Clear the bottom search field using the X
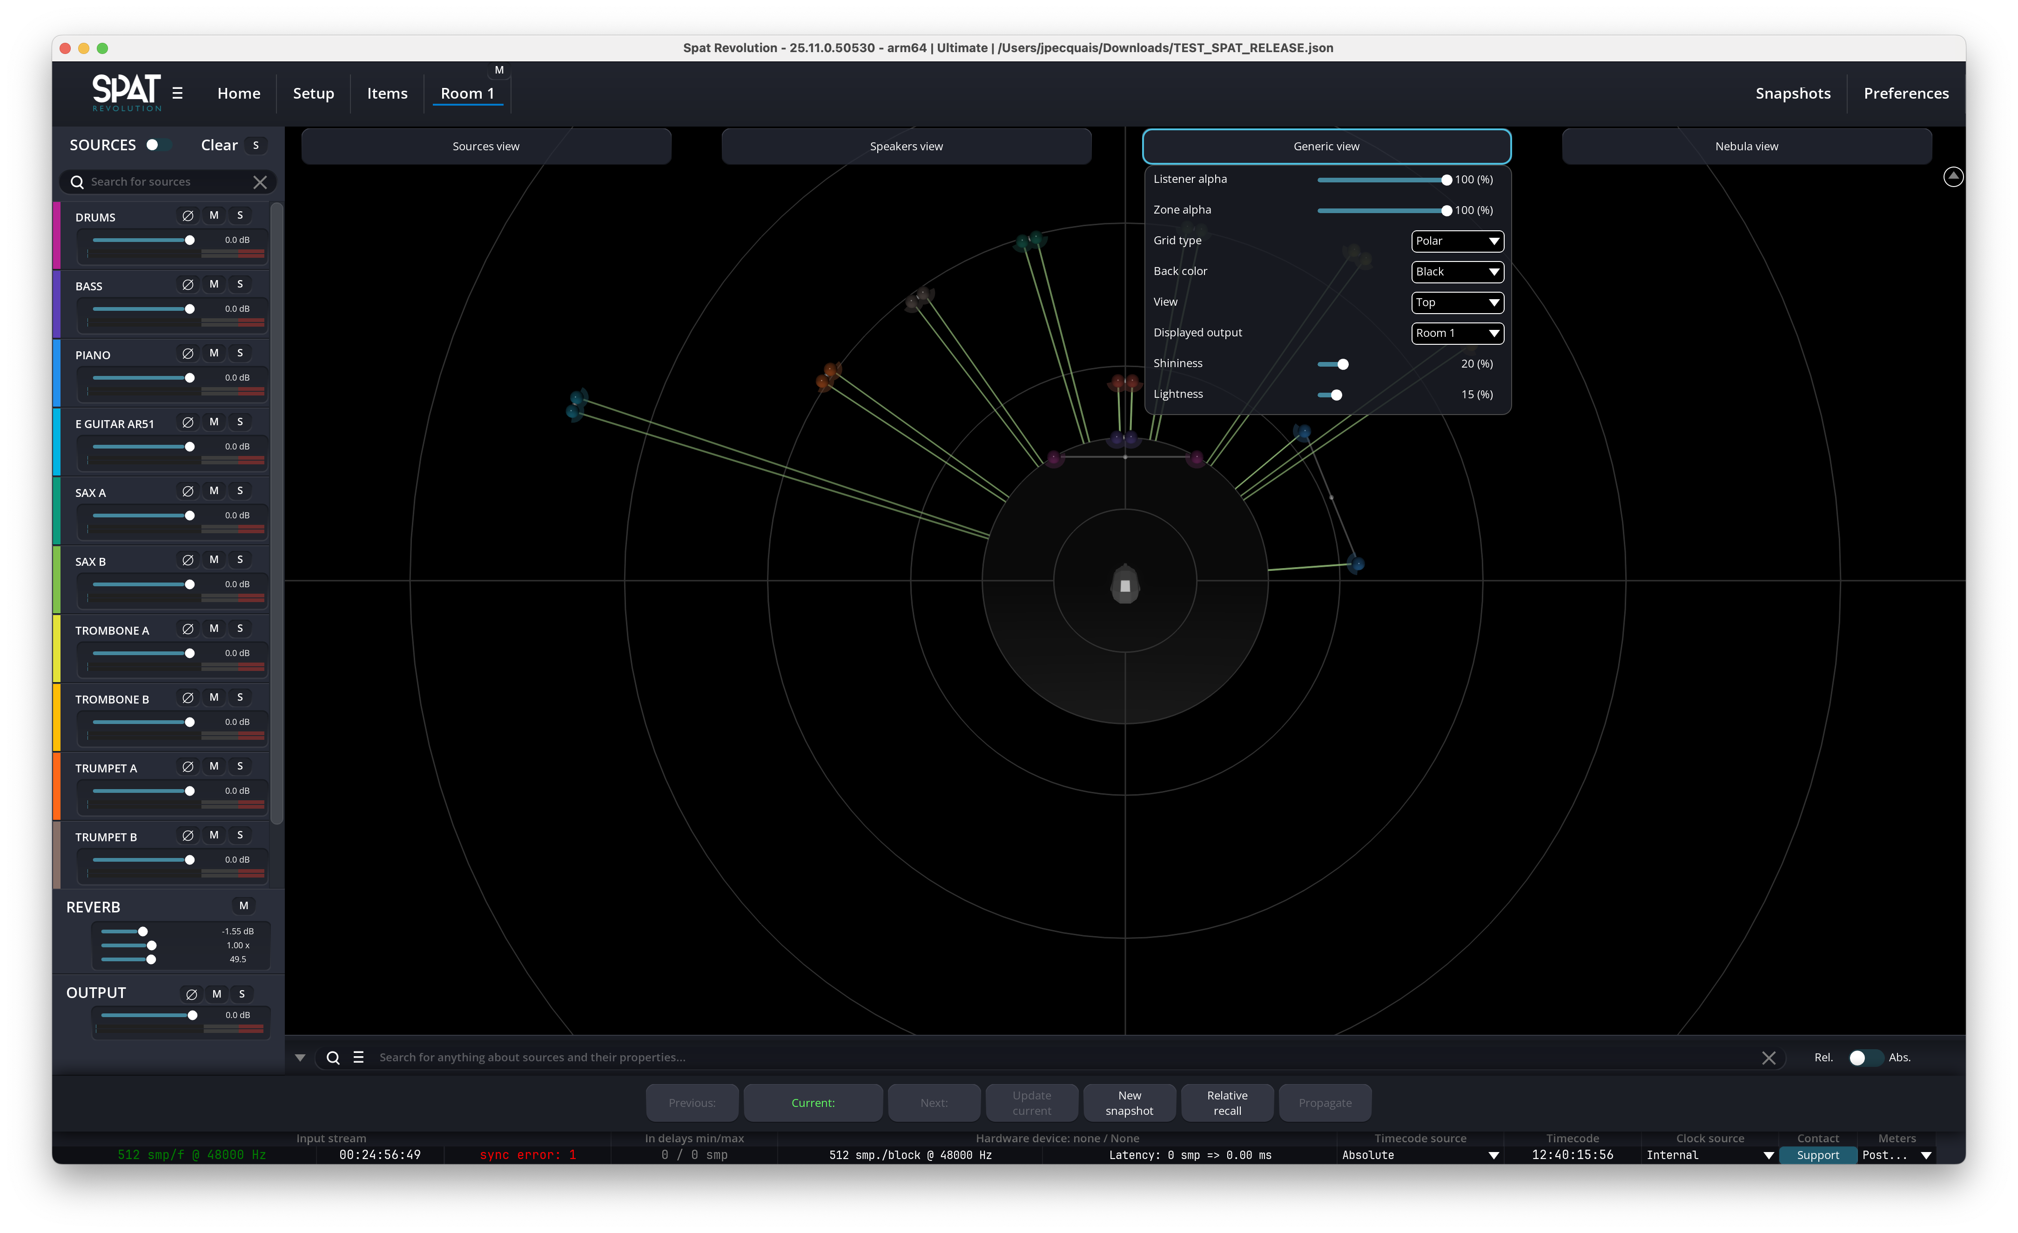 click(1768, 1057)
